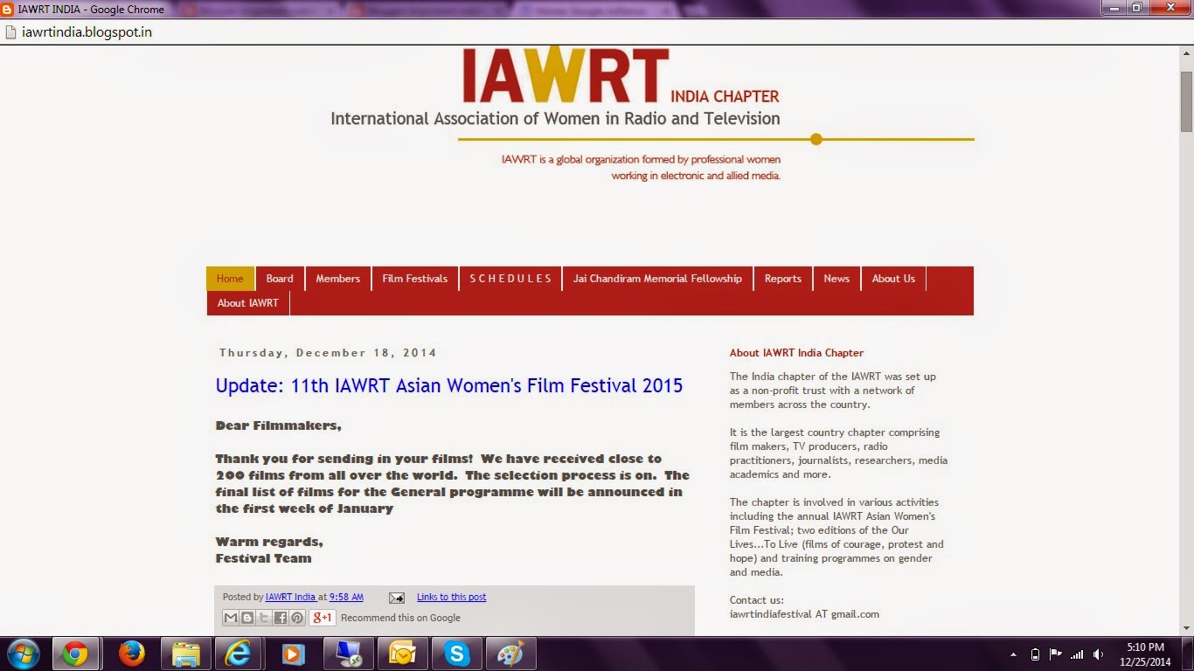
Task: Open Windows Explorer from the taskbar
Action: click(185, 654)
